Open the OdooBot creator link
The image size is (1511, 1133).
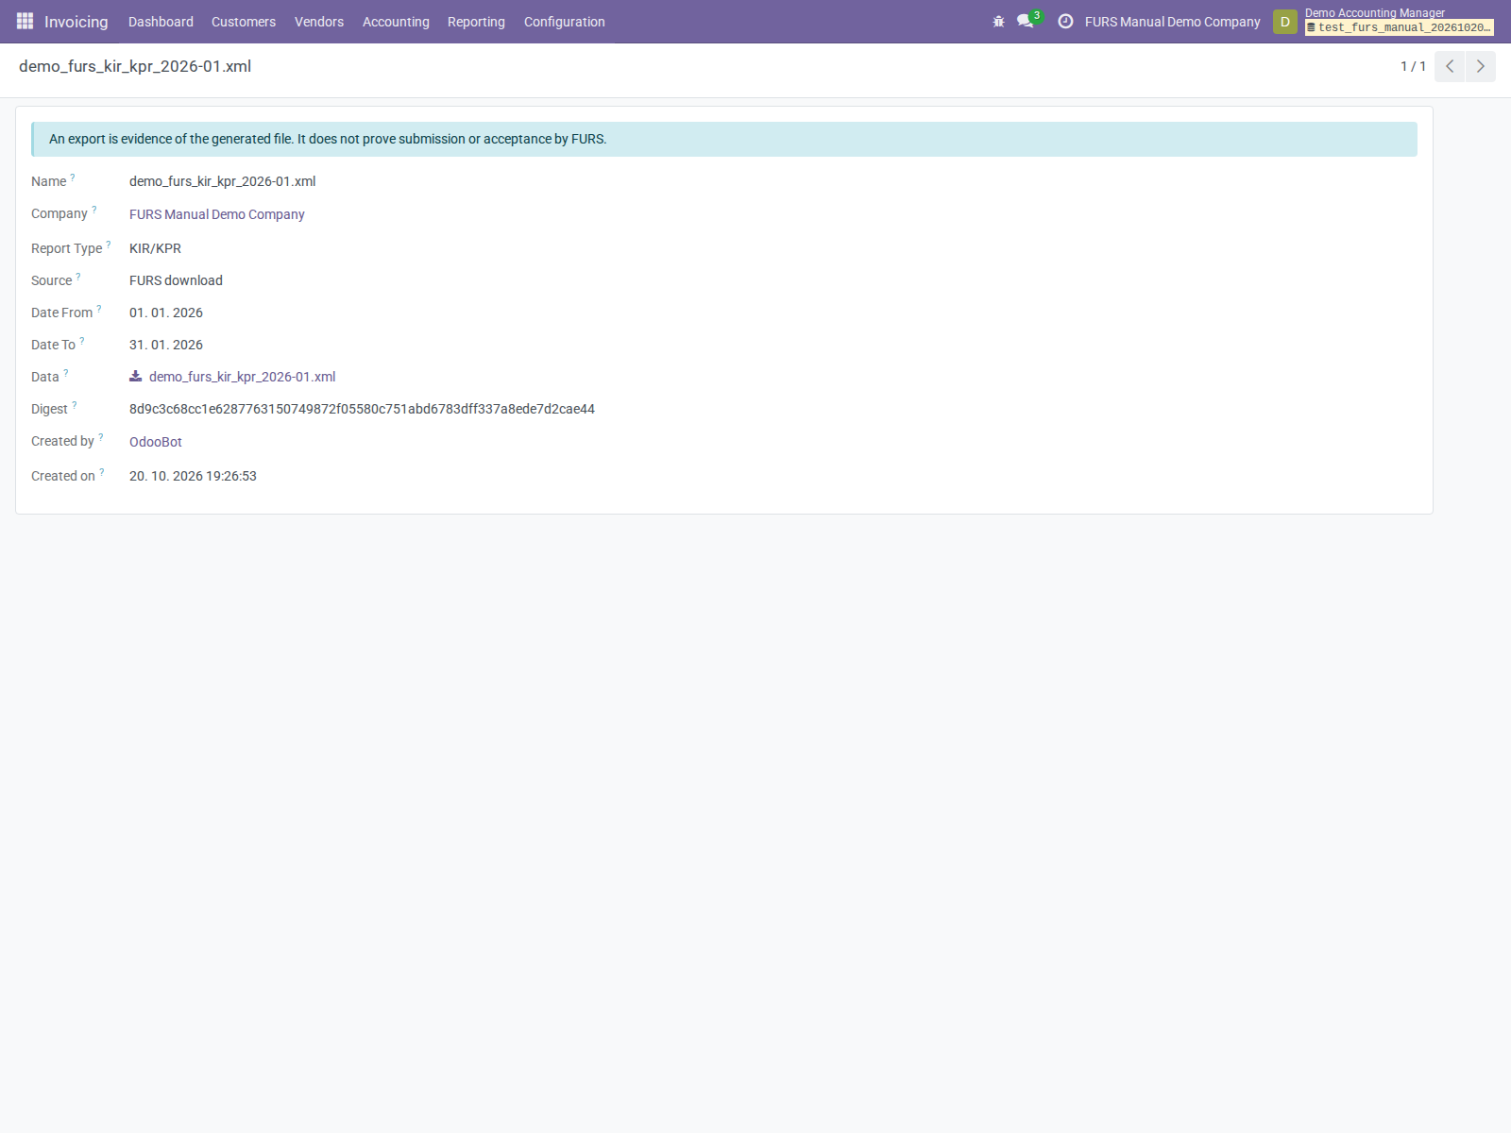(156, 442)
